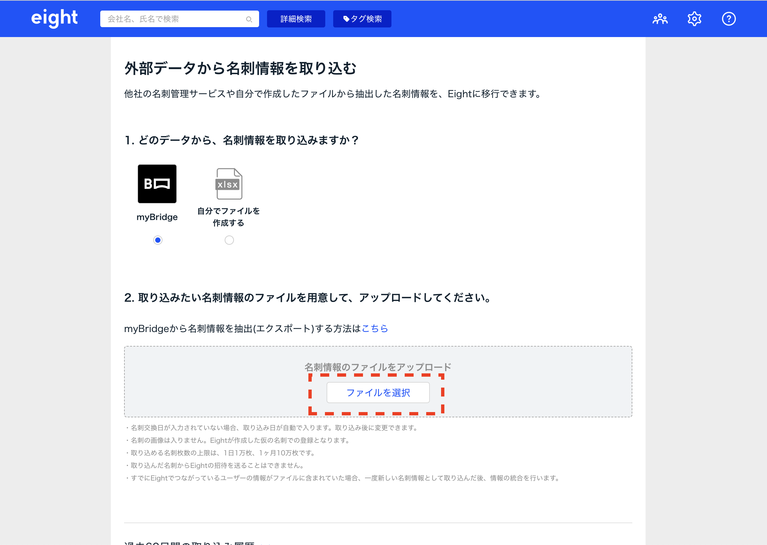Click the 自分でファイルを作成する text label

(228, 217)
